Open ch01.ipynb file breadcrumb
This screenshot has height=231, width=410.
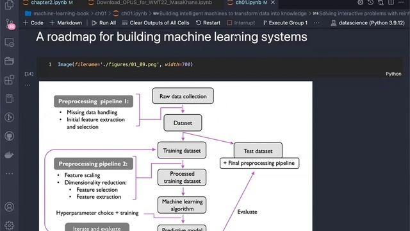point(130,13)
